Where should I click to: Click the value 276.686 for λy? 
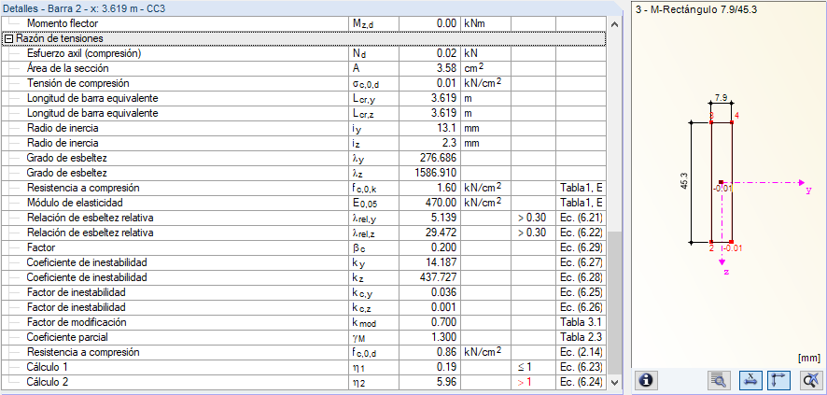440,158
